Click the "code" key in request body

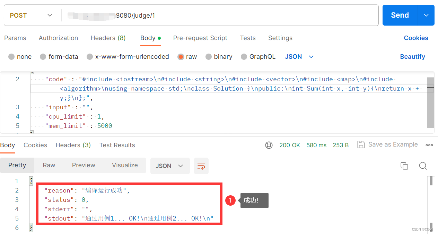pyautogui.click(x=56, y=79)
